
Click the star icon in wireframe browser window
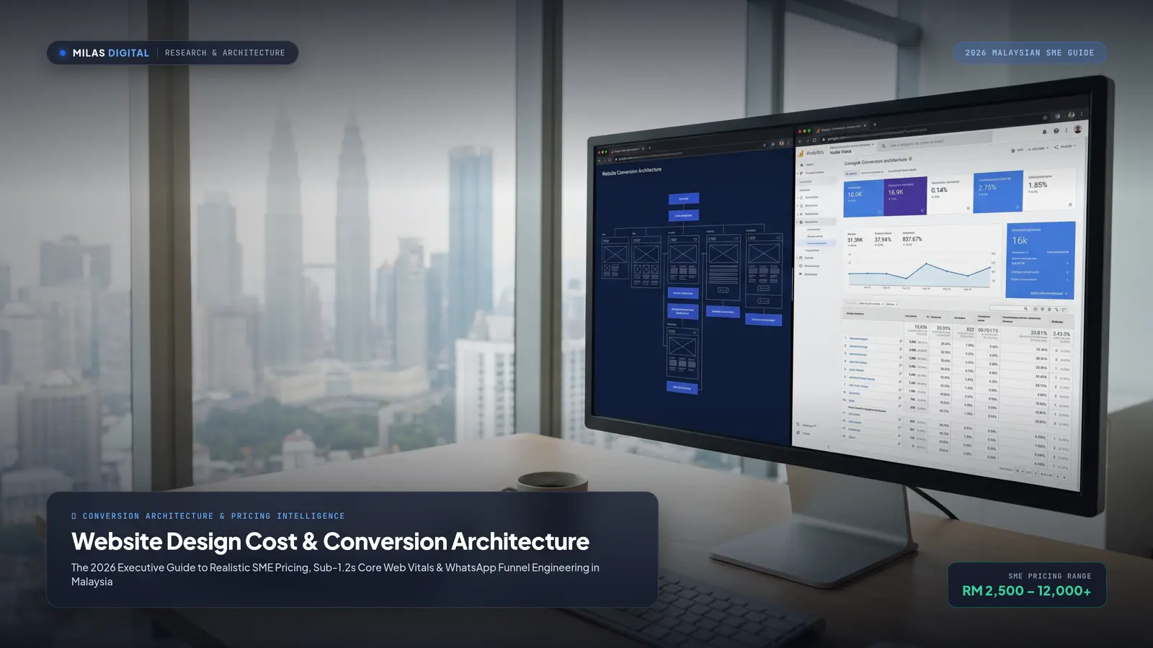(x=765, y=145)
